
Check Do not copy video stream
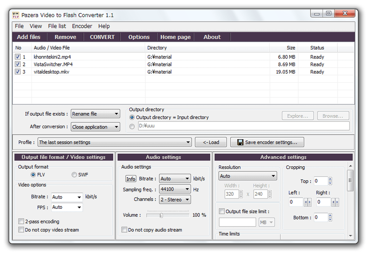[x=21, y=229]
